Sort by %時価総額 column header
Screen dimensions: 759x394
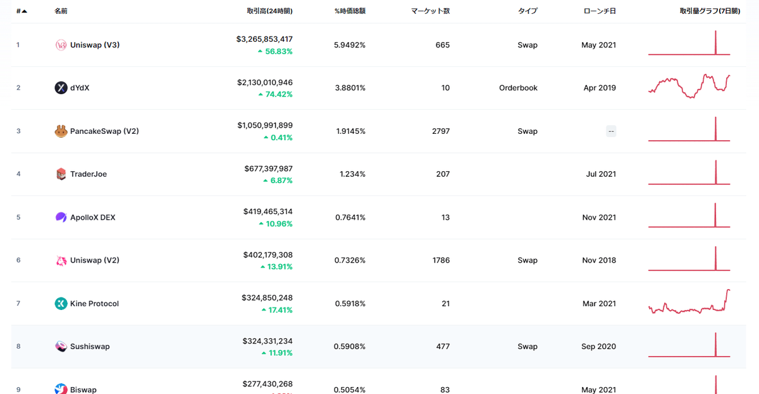click(x=350, y=11)
